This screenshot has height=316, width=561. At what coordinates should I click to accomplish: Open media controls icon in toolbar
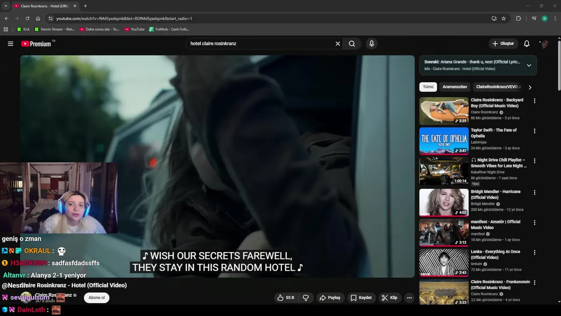534,18
